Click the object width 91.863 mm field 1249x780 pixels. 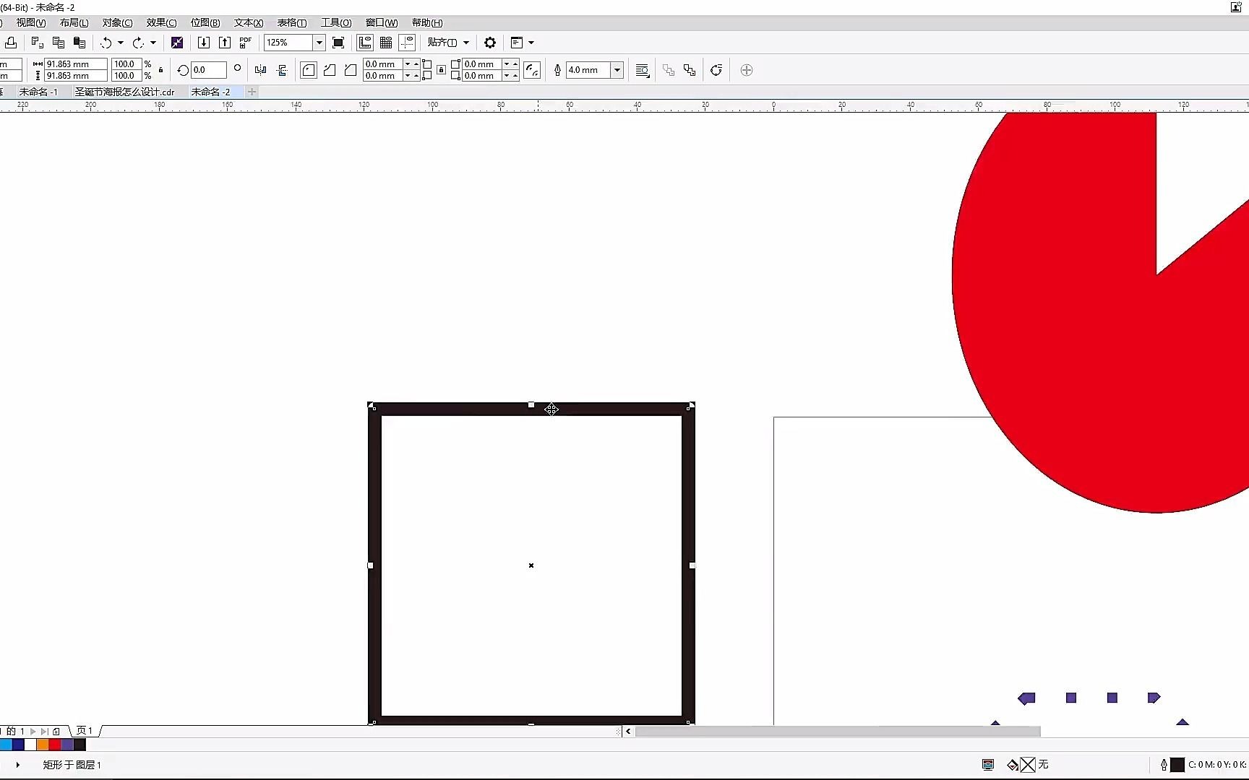pyautogui.click(x=76, y=64)
